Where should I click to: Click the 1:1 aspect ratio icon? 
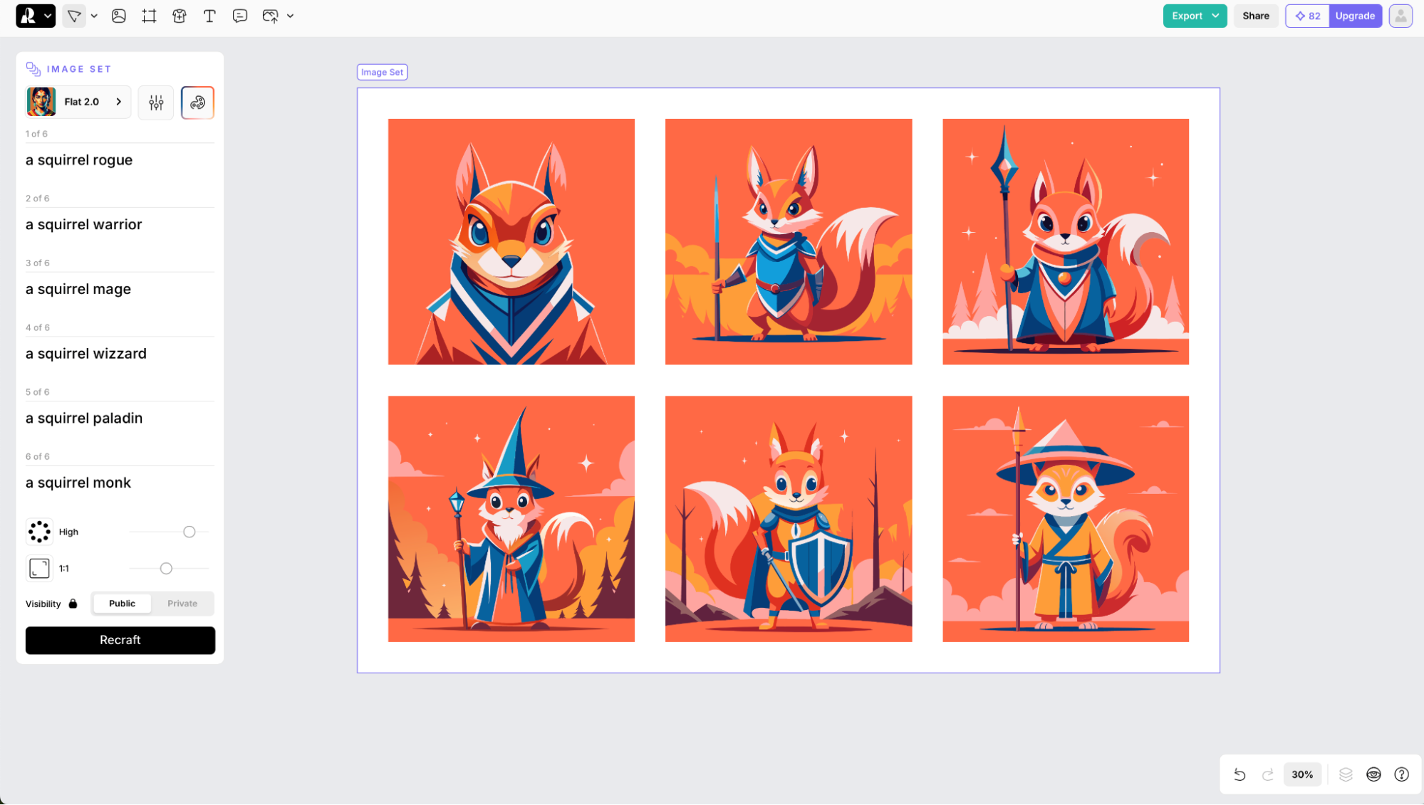click(x=39, y=568)
